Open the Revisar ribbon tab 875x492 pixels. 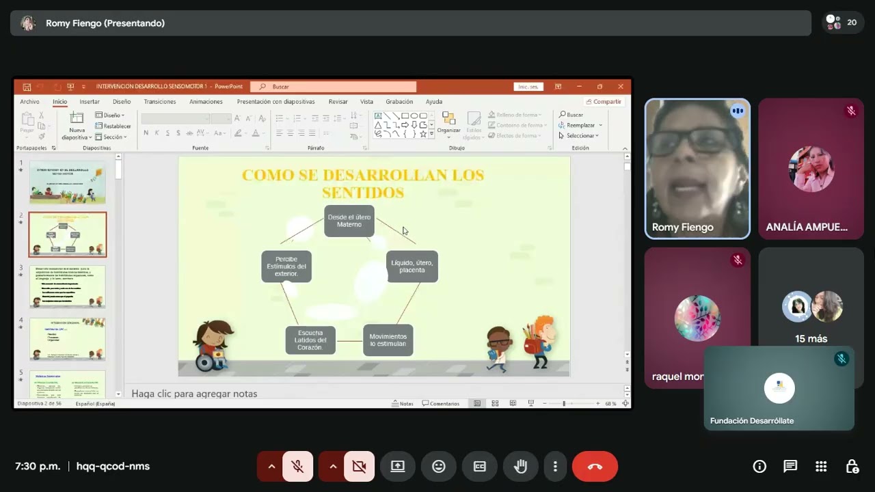338,102
